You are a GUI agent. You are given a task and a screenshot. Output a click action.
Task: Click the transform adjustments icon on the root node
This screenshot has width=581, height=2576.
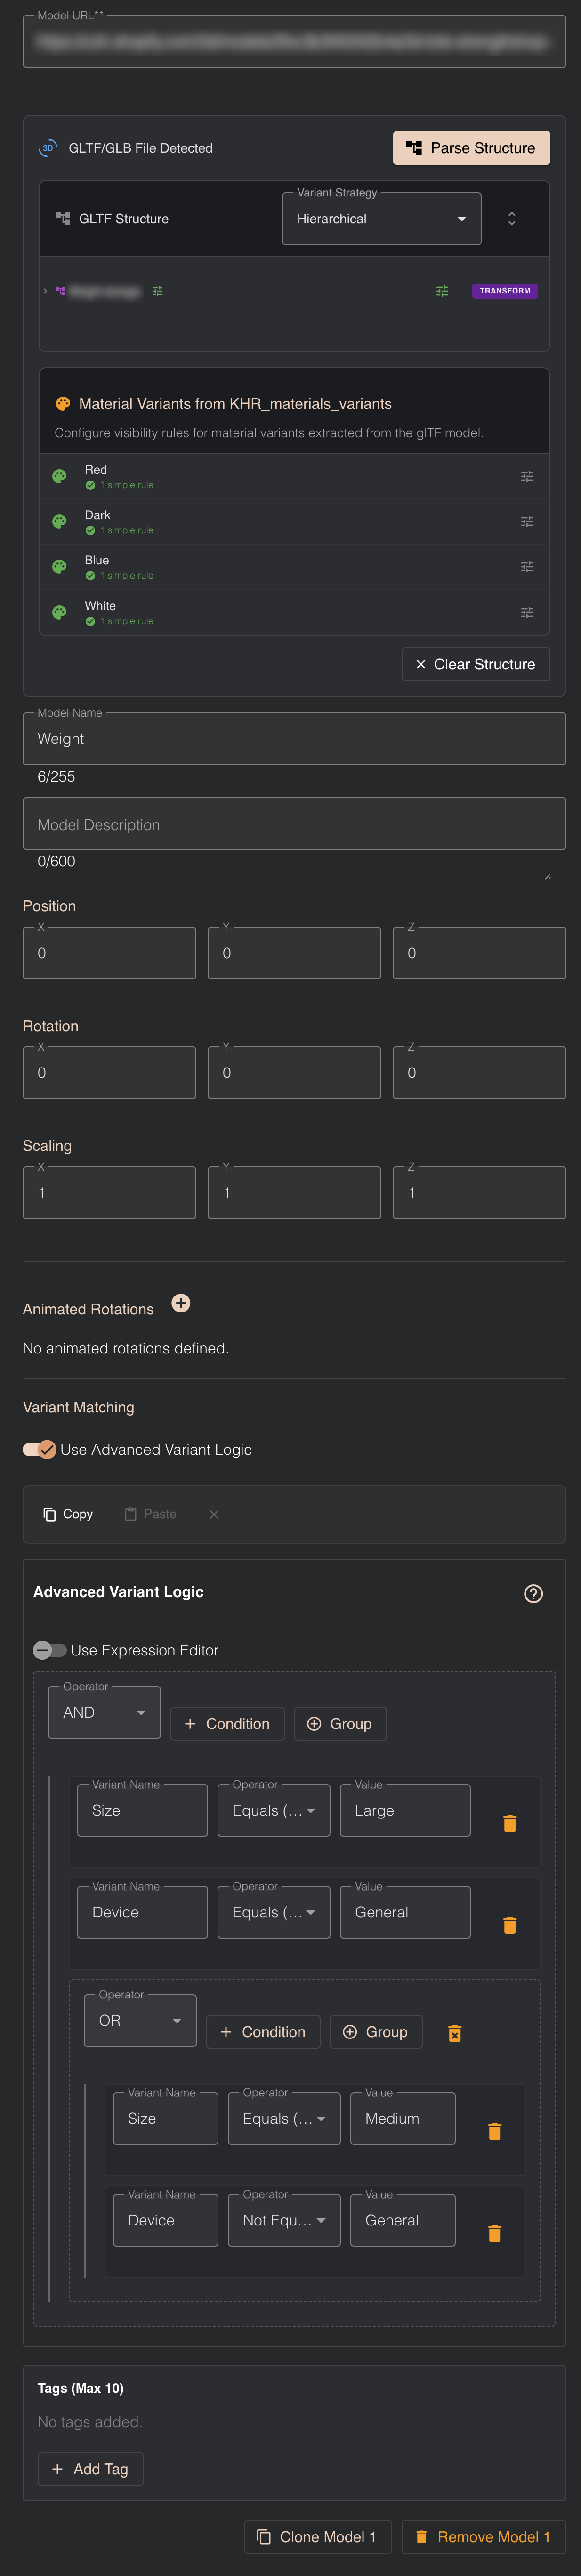click(442, 291)
